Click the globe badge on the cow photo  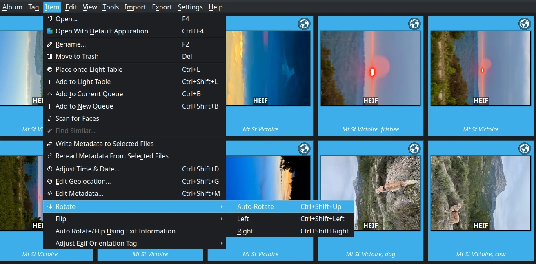[x=524, y=149]
